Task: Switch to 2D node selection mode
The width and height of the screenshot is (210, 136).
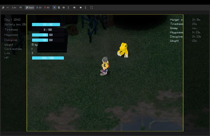Action: pos(39,8)
